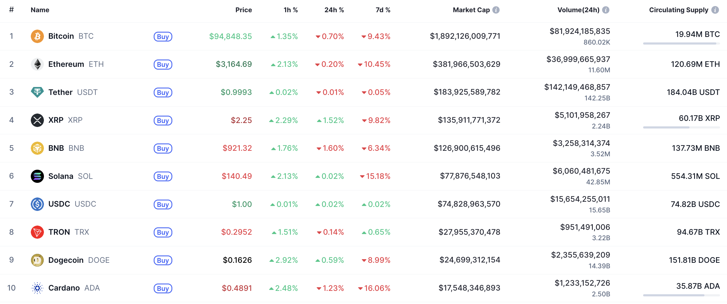This screenshot has width=727, height=304.
Task: Click the Cardano logo icon
Action: pos(37,288)
